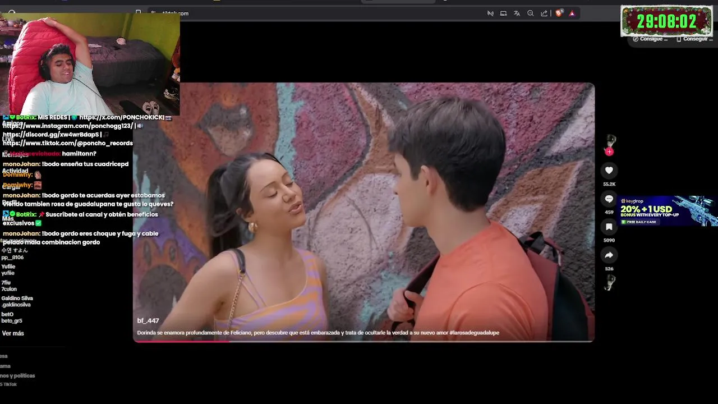The height and width of the screenshot is (404, 718).
Task: Click the nos y políticas footer link
Action: click(x=17, y=376)
